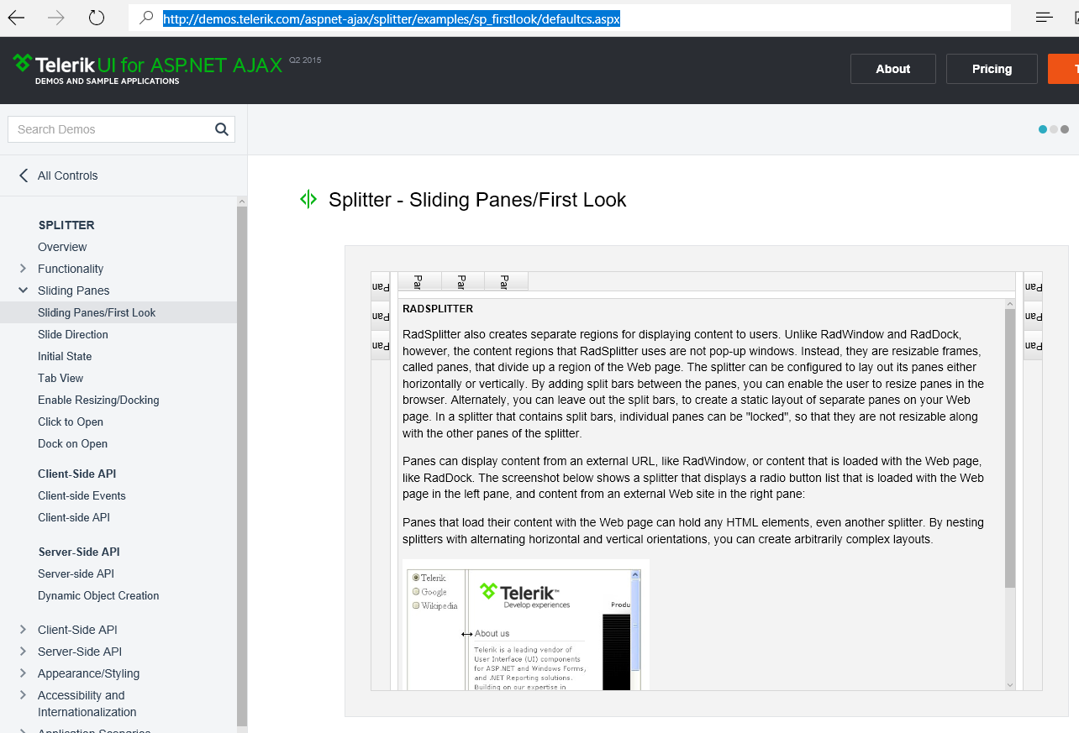Open the leftmost pane tab in the top strip
Image resolution: width=1079 pixels, height=733 pixels.
(x=419, y=281)
